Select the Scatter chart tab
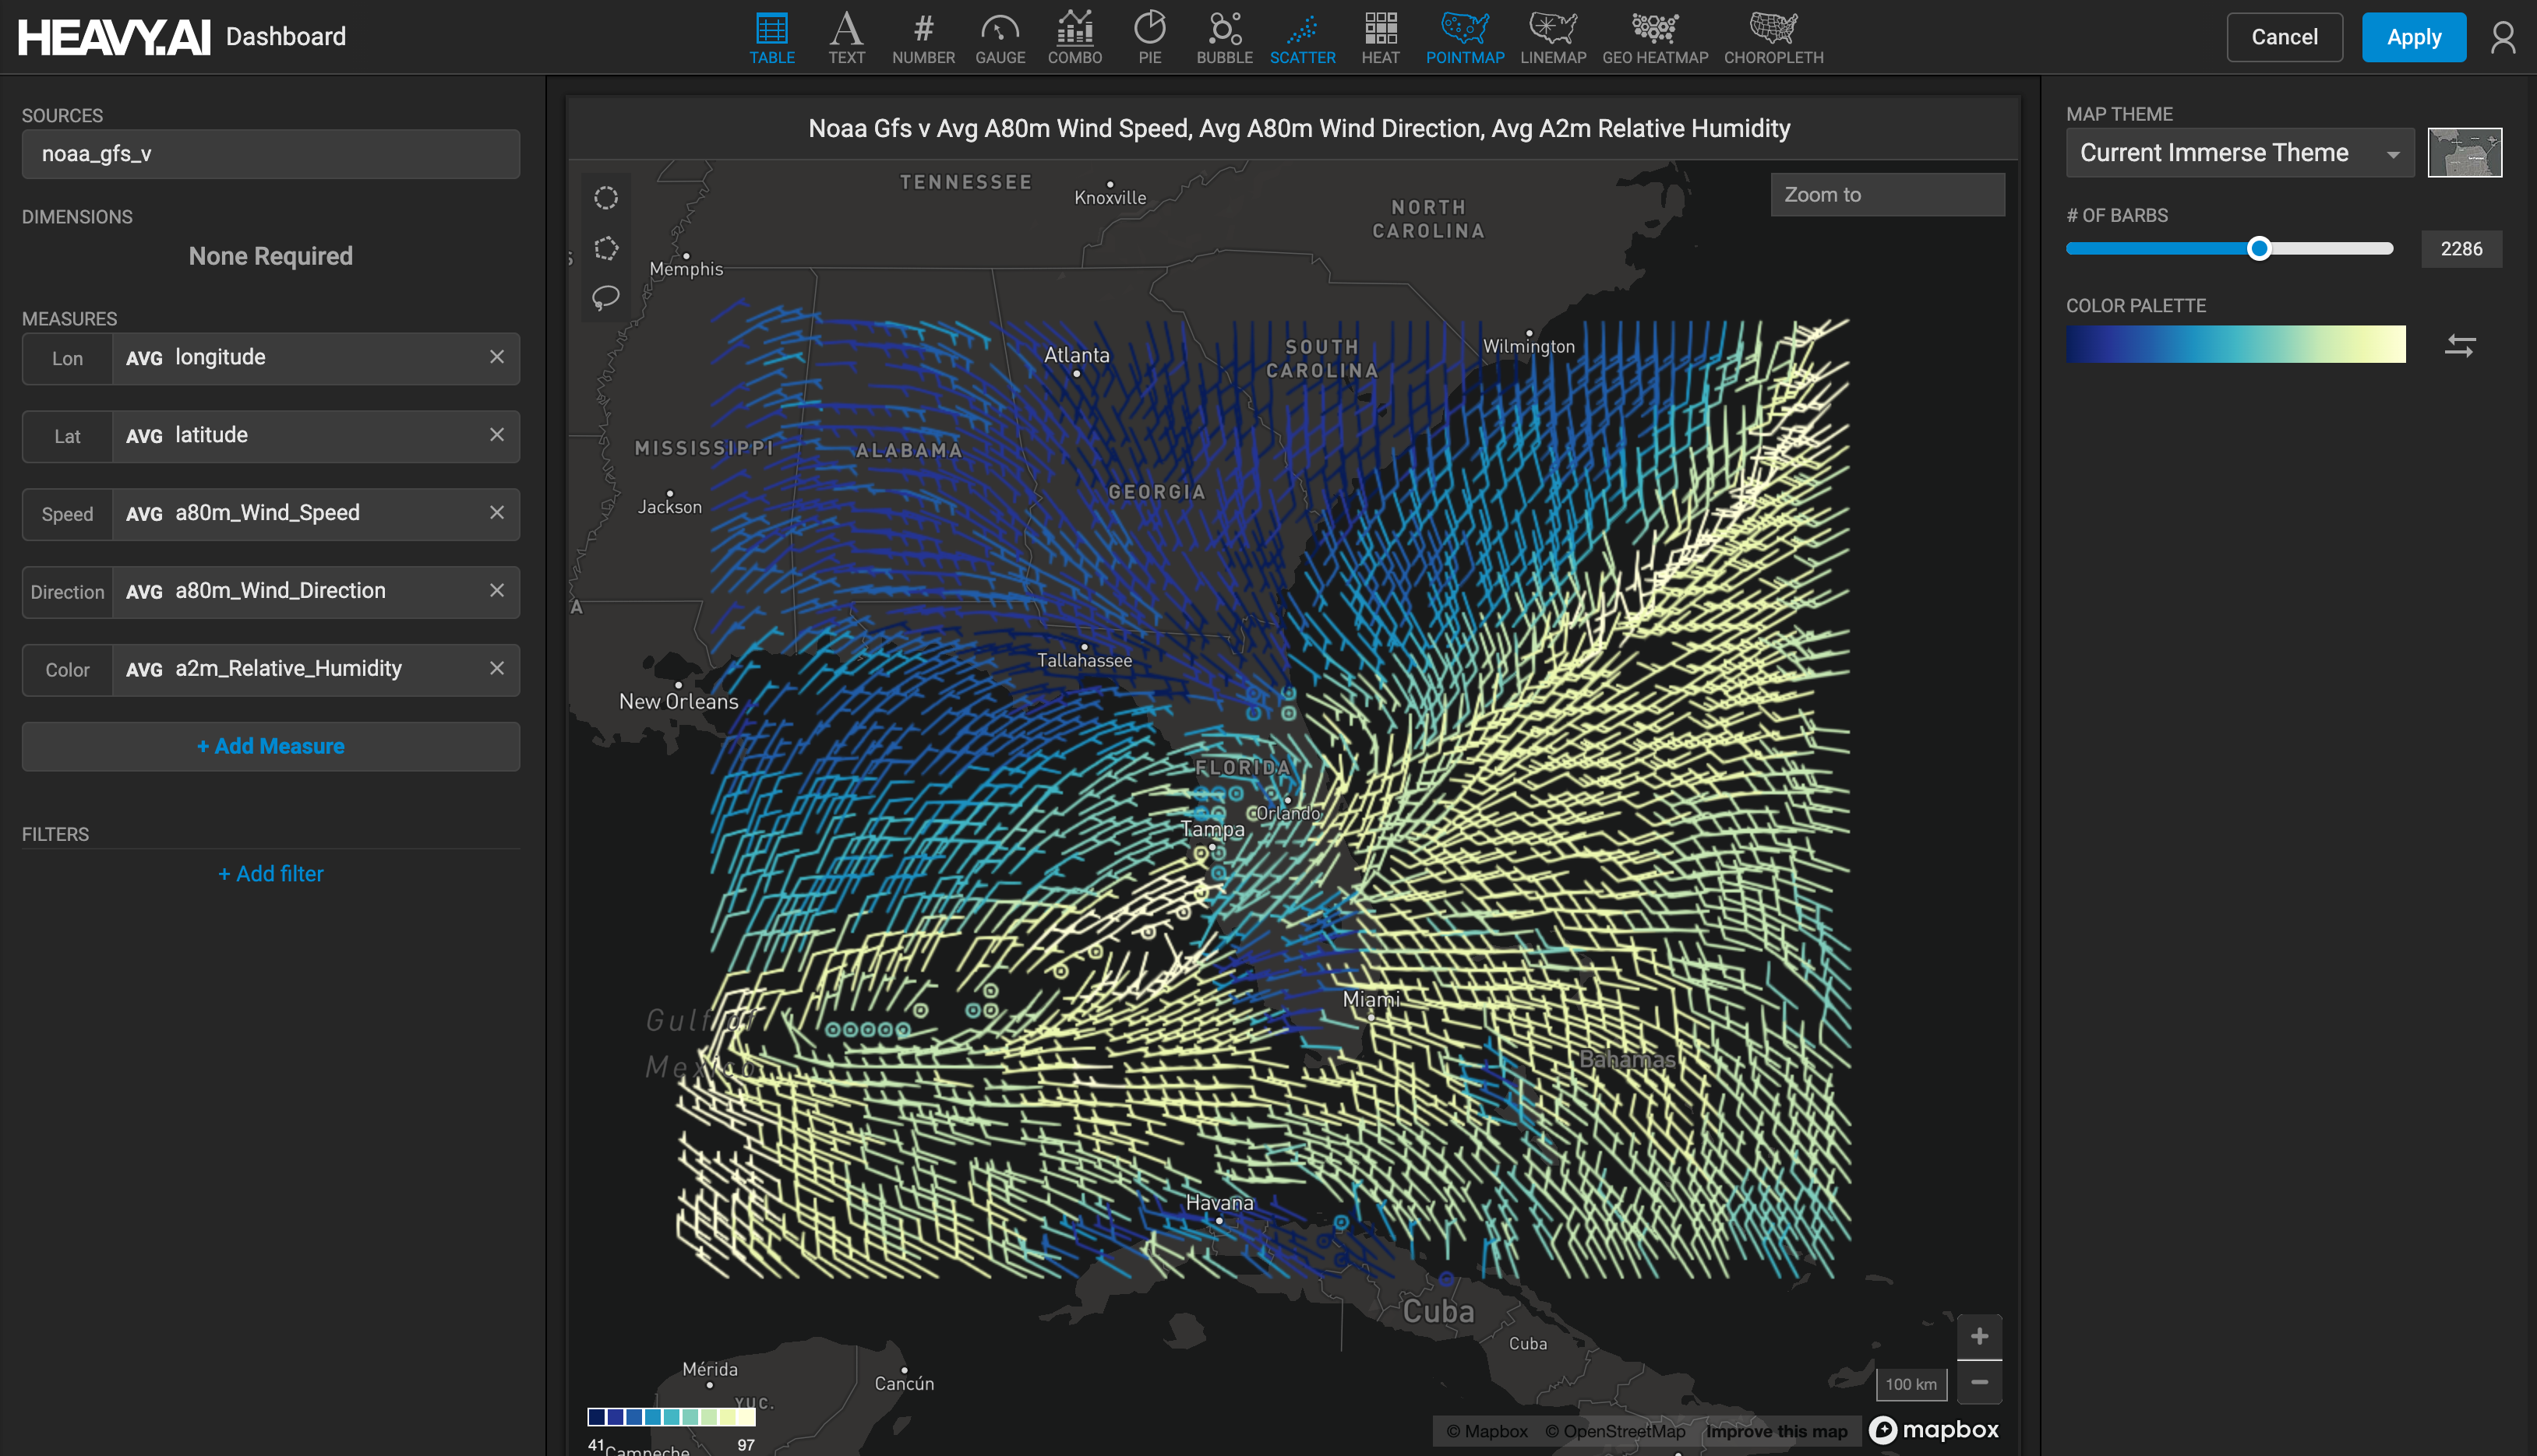Screen dimensions: 2537x1456 (1301, 37)
